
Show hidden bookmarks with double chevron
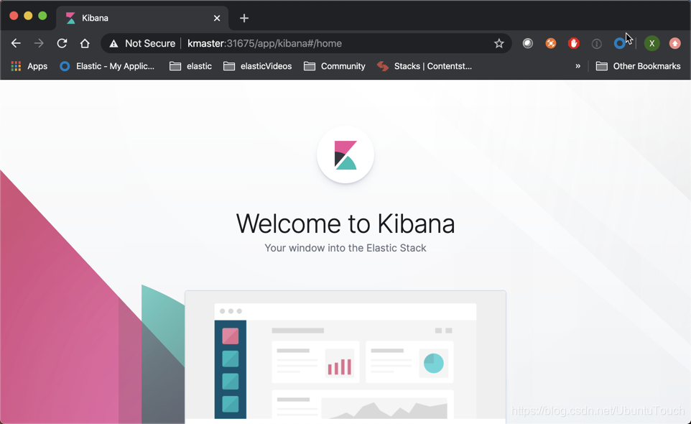tap(578, 66)
